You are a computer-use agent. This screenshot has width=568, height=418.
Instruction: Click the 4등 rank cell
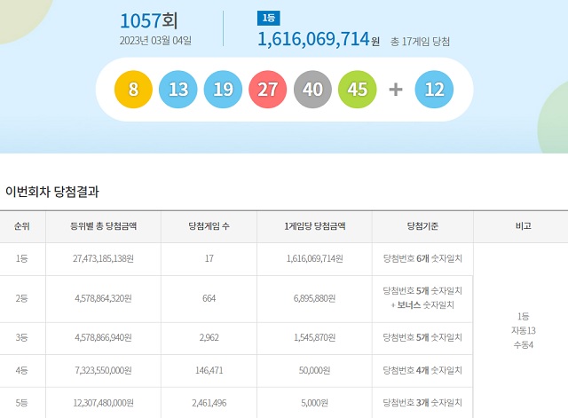(x=21, y=371)
